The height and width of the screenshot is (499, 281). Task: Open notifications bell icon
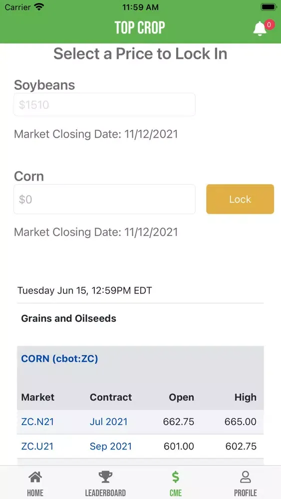[260, 28]
